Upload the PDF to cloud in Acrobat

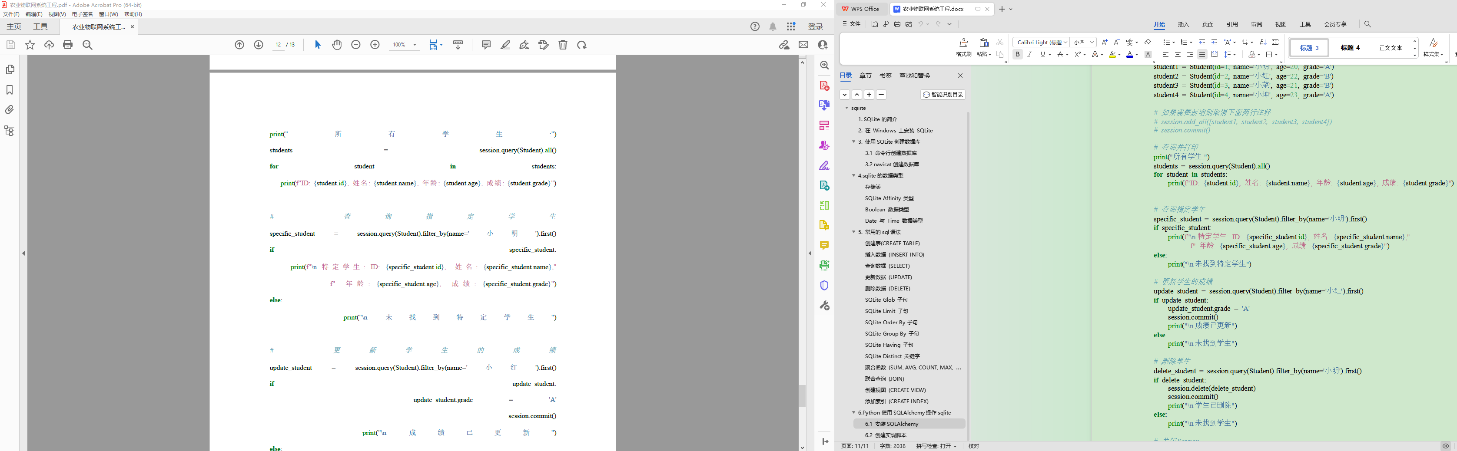pyautogui.click(x=49, y=45)
